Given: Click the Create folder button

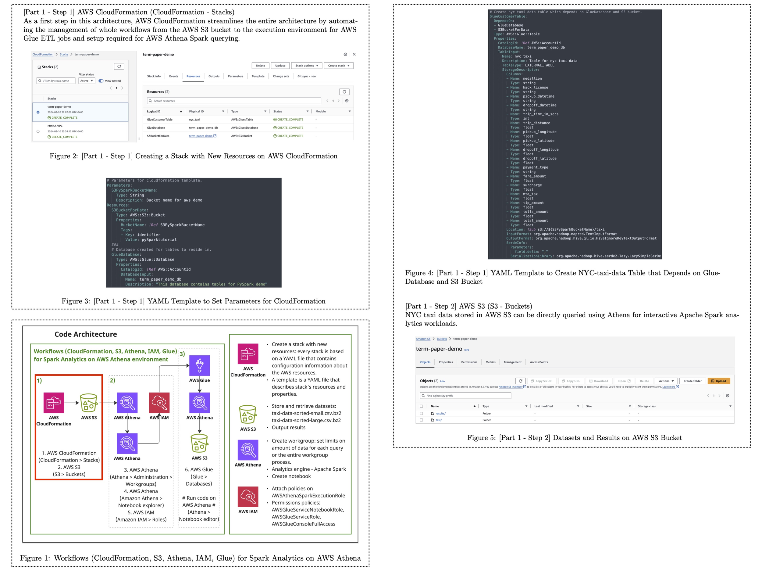Looking at the screenshot, I should coord(693,381).
